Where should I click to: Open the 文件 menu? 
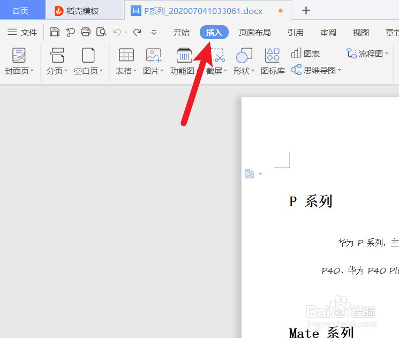pos(22,32)
